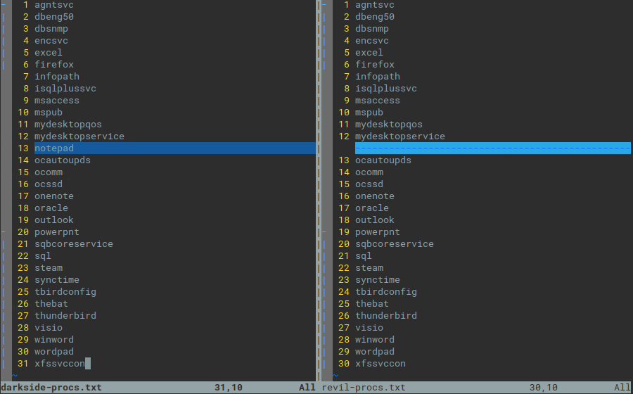Viewport: 633px width, 394px height.
Task: Click outlook on line 18 of revil-procs.txt
Action: click(375, 220)
